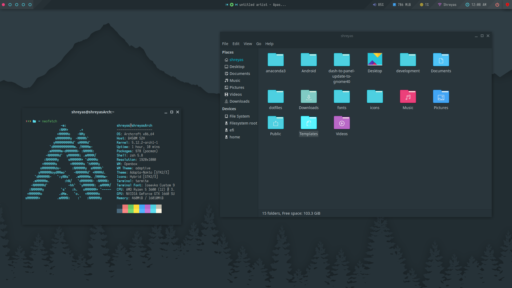Click the Wi-Fi icon labeled Shreyas
The width and height of the screenshot is (512, 288).
(439, 5)
